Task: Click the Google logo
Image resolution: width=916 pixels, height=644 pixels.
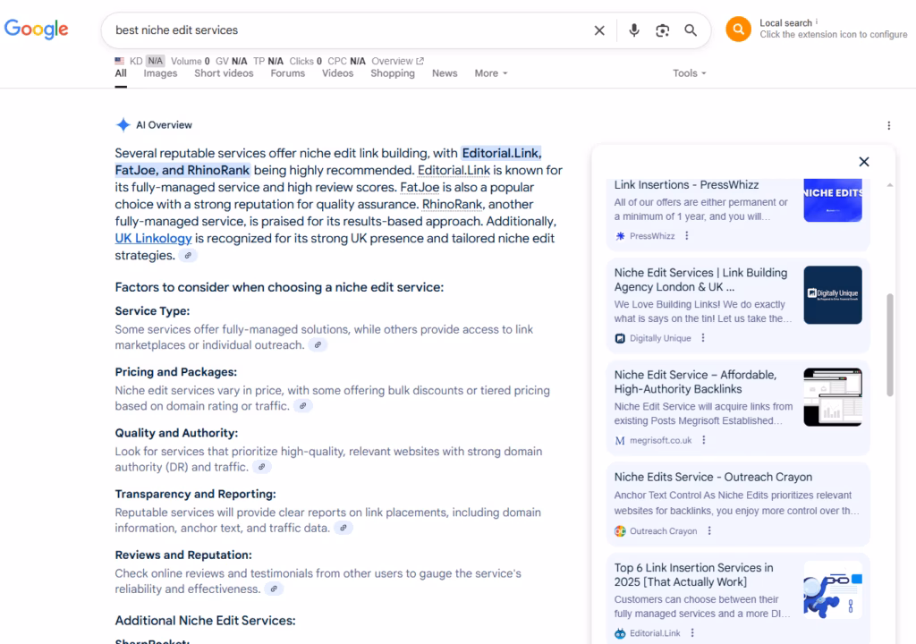Action: point(36,30)
